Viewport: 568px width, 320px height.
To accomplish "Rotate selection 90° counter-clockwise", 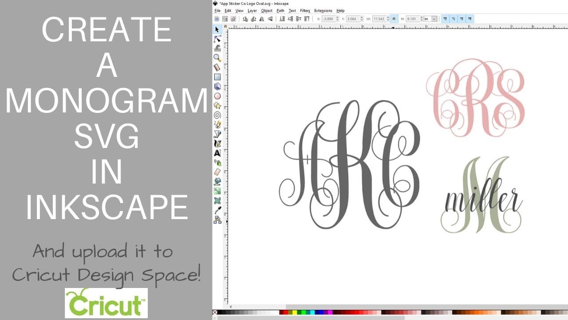I will click(245, 19).
